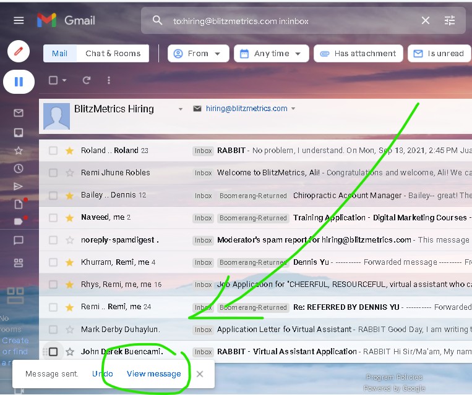Open the three-dot more options menu
Image resolution: width=472 pixels, height=395 pixels.
click(x=109, y=80)
